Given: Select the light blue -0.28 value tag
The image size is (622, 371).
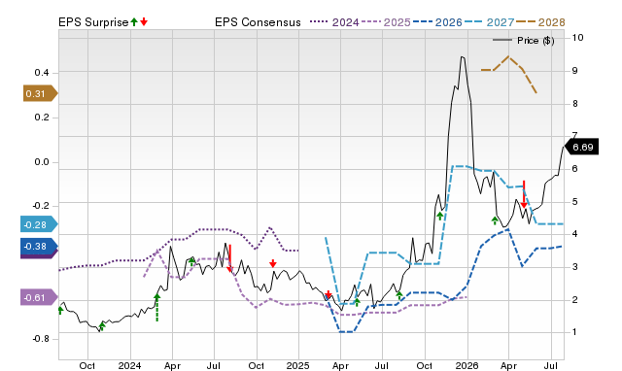Looking at the screenshot, I should point(39,224).
